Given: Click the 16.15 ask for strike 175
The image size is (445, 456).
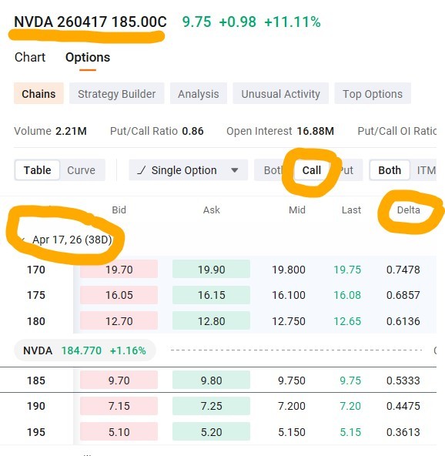Looking at the screenshot, I should point(211,295).
